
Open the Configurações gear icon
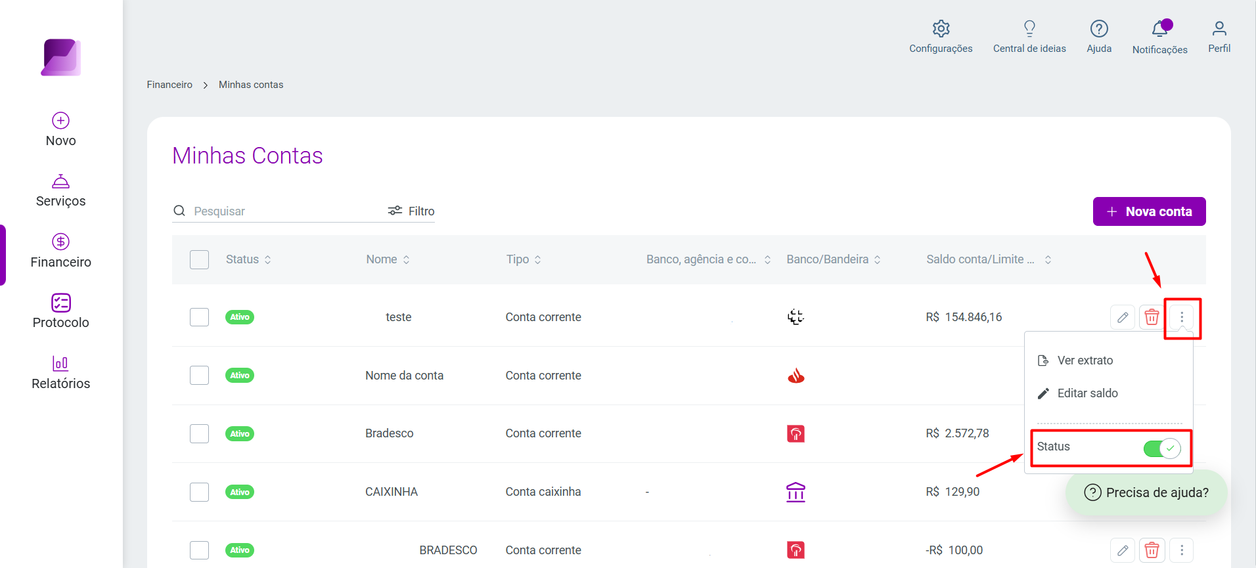point(941,29)
